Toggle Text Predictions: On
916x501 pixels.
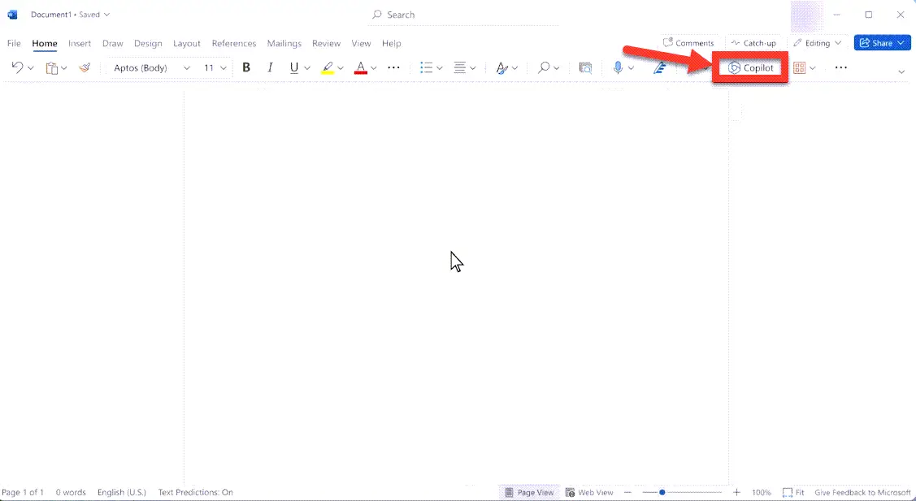point(196,492)
